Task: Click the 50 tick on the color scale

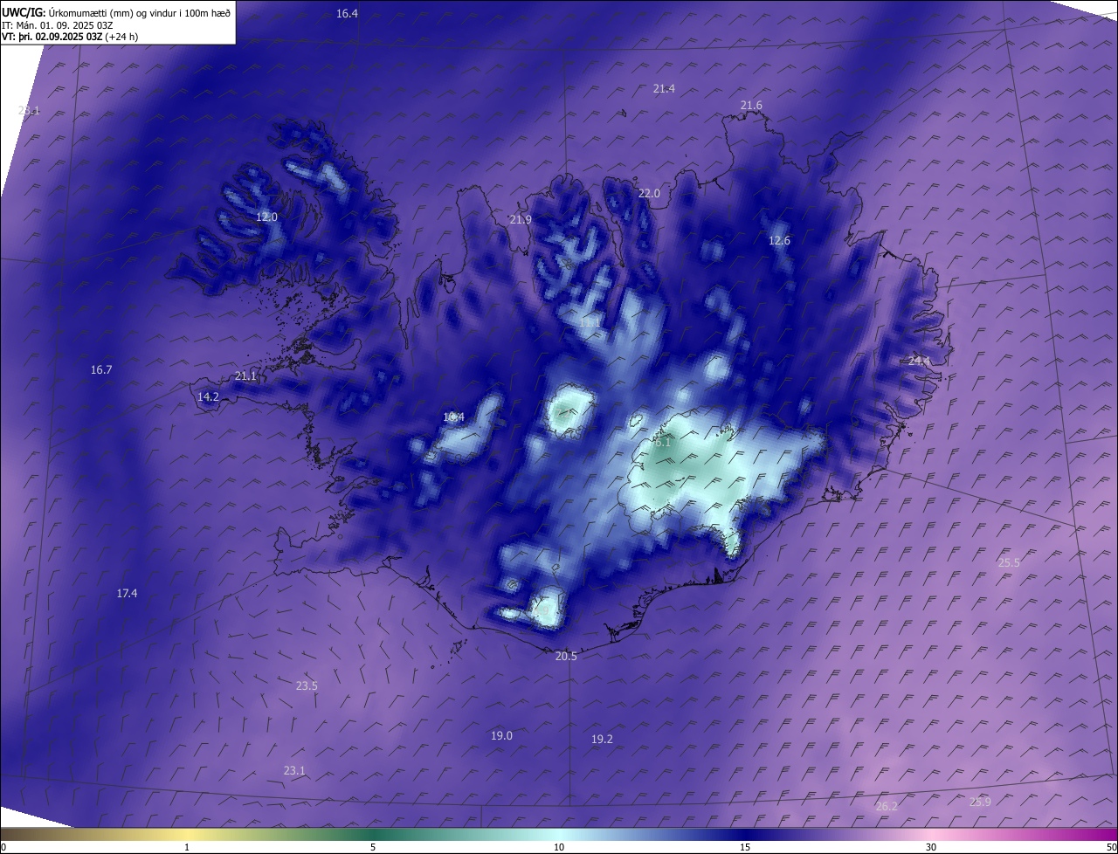Action: click(x=1111, y=848)
